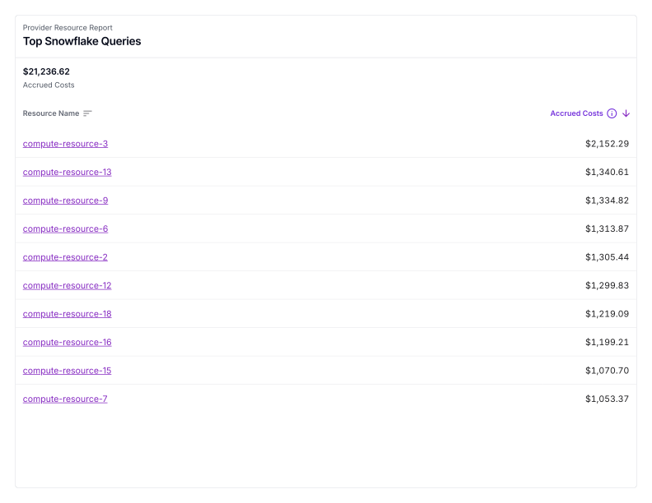Open compute-resource-12 link
The width and height of the screenshot is (652, 503).
[x=67, y=285]
